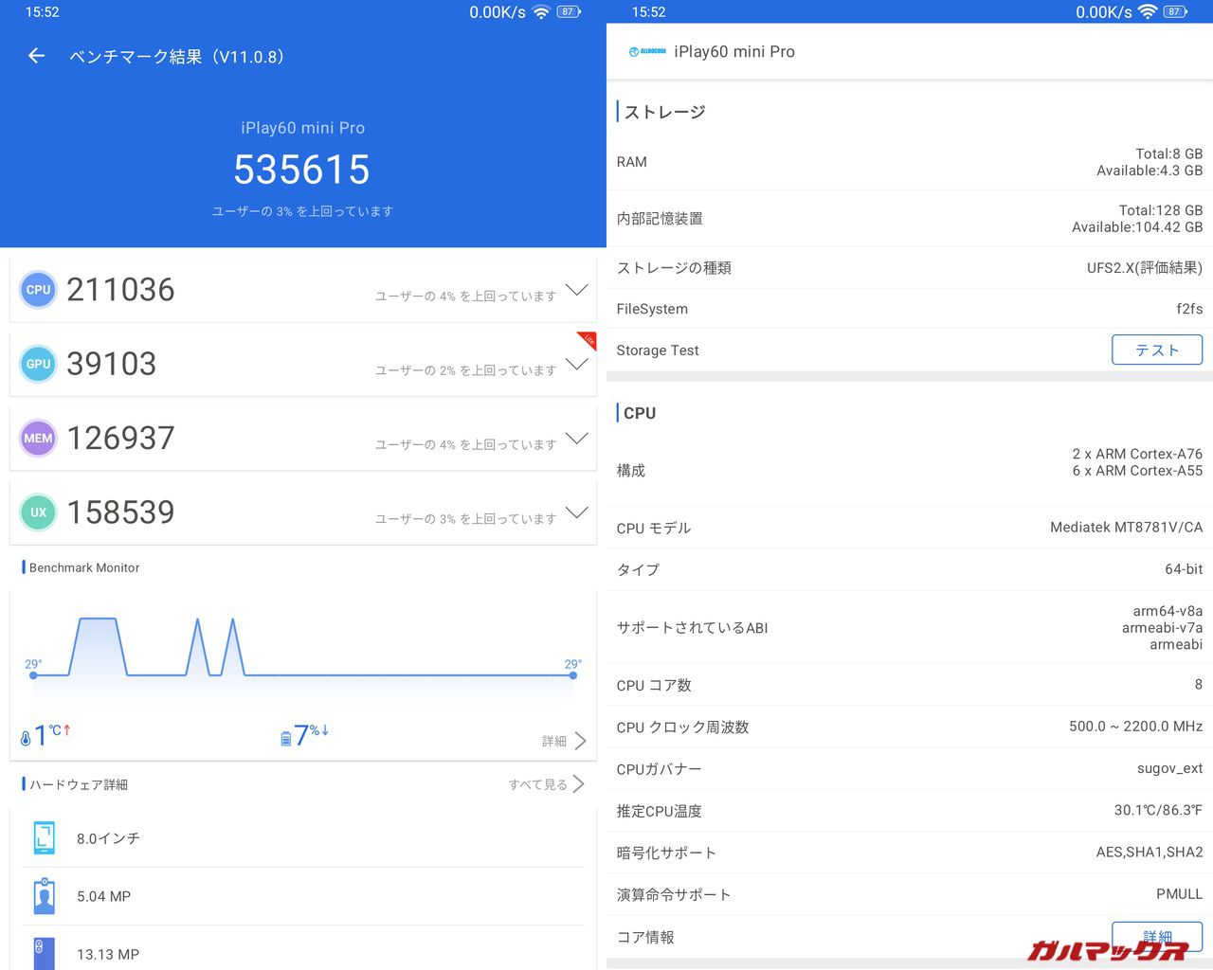1213x970 pixels.
Task: Expand the CPU score 211036 details
Action: [576, 290]
